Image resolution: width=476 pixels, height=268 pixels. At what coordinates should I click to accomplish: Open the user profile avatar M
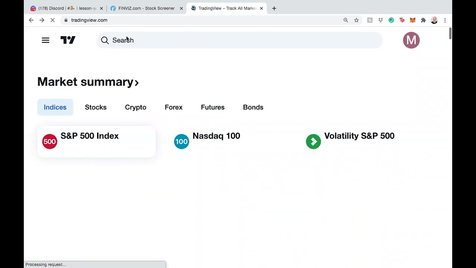[x=411, y=40]
